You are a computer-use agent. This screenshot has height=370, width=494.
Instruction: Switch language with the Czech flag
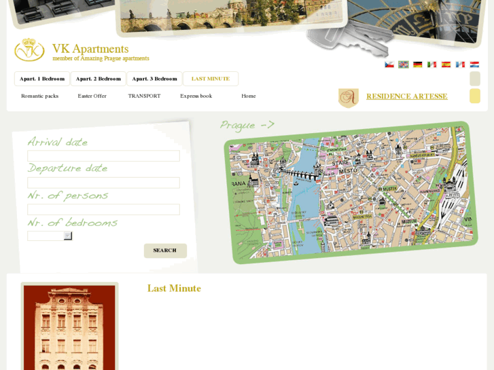[389, 64]
